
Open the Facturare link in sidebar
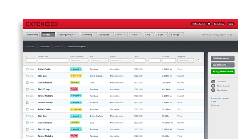(215, 105)
